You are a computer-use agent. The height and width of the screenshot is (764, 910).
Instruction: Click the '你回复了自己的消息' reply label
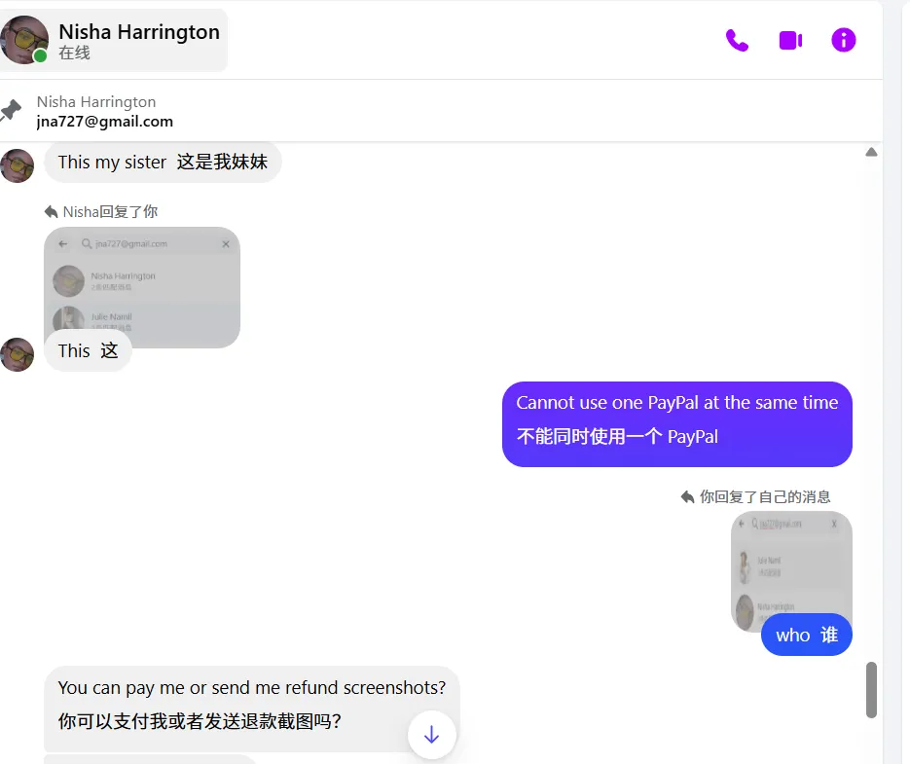coord(755,497)
